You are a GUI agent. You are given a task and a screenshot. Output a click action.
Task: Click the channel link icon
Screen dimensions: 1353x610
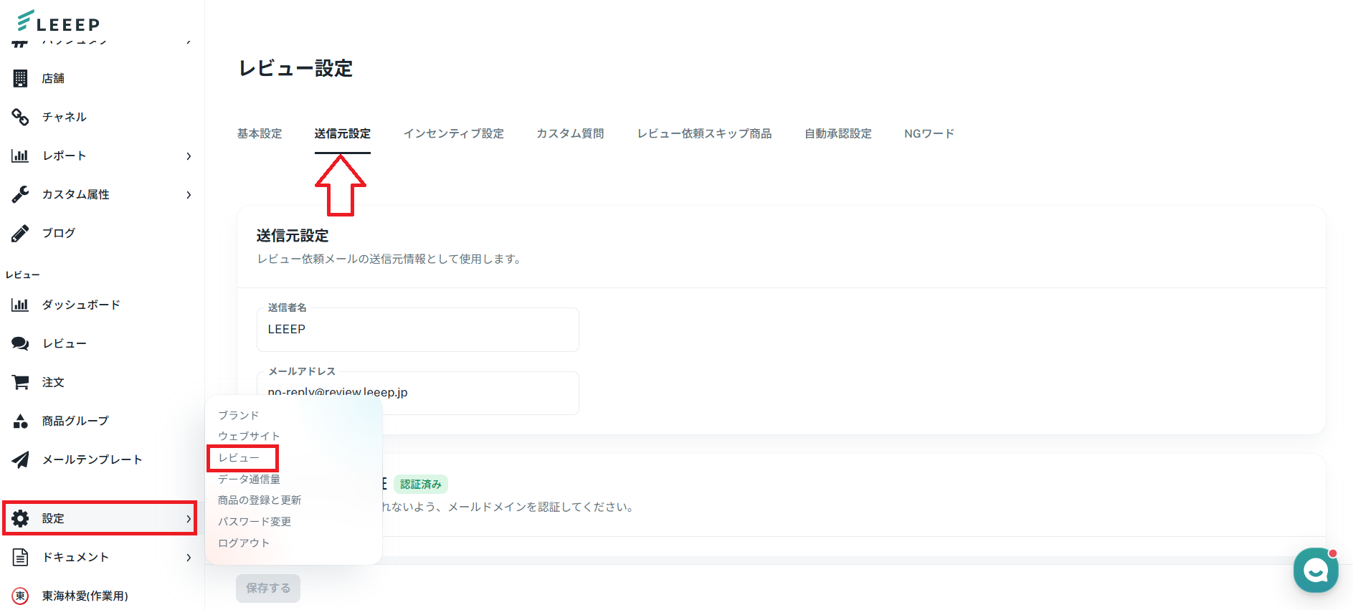click(20, 117)
